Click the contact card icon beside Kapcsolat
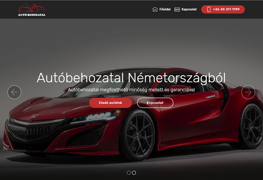 pyautogui.click(x=177, y=10)
